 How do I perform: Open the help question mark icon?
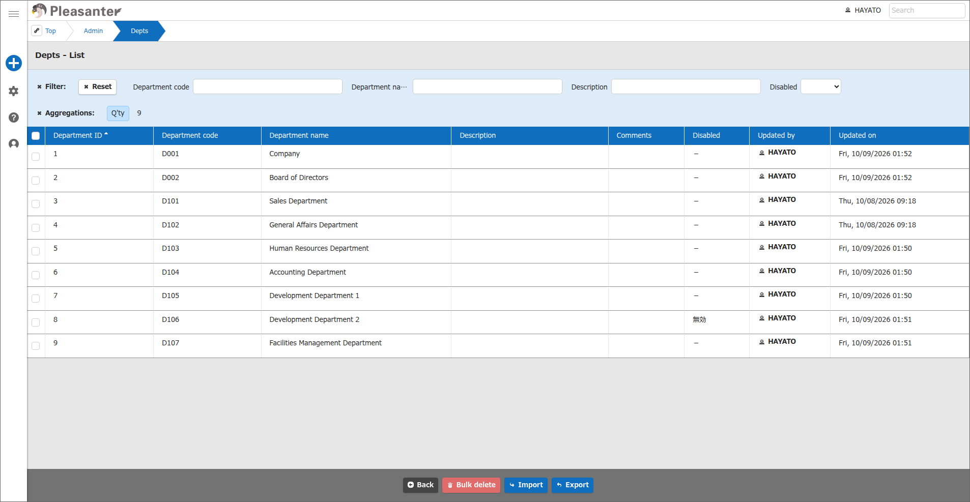(x=14, y=117)
